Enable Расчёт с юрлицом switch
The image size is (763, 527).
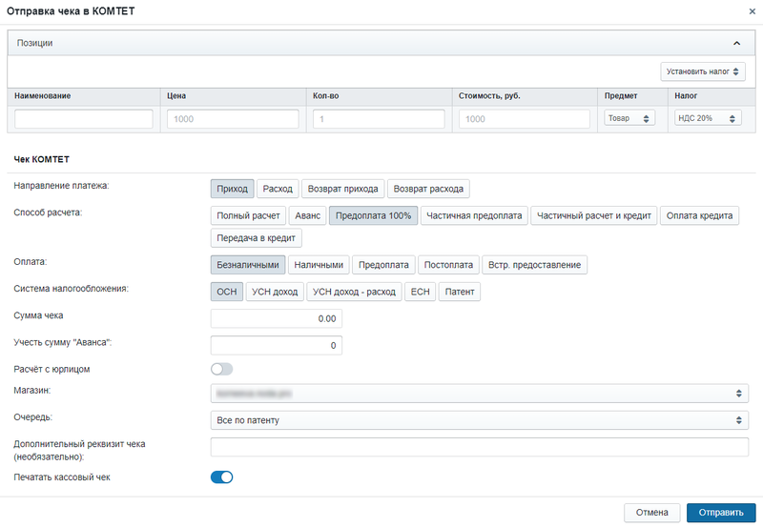pos(222,369)
